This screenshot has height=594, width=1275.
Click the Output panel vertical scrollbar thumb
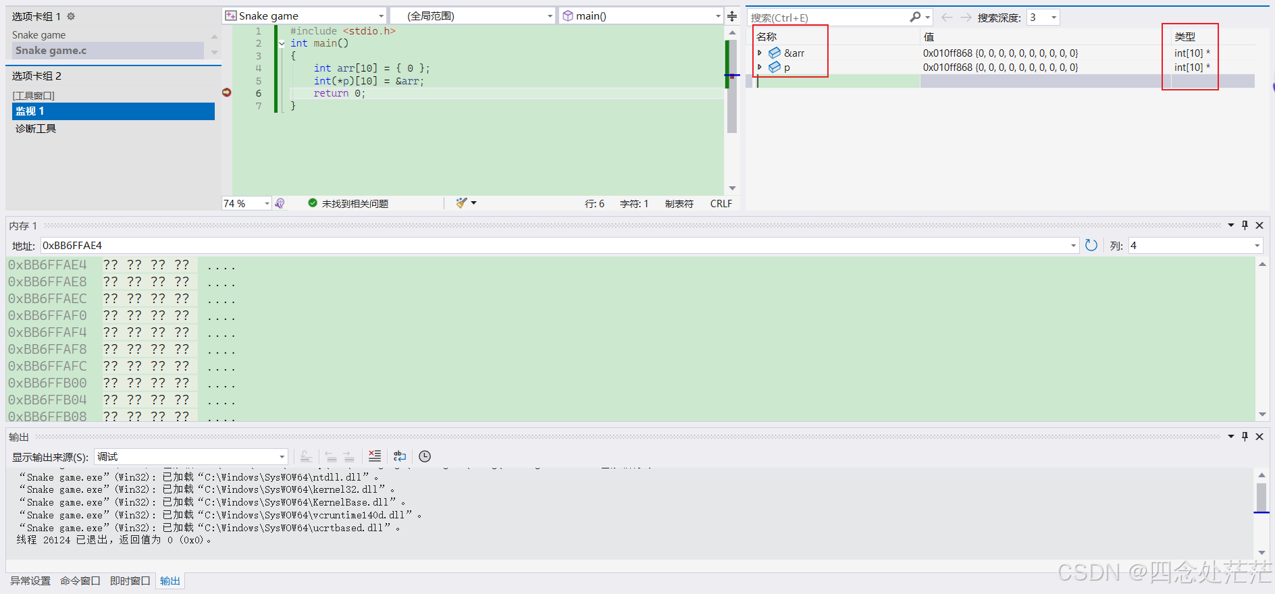point(1261,497)
